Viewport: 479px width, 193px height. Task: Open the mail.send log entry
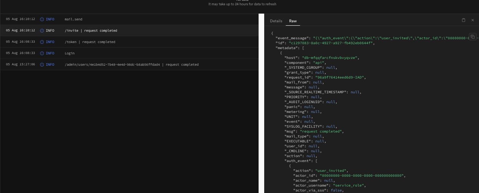[129, 19]
